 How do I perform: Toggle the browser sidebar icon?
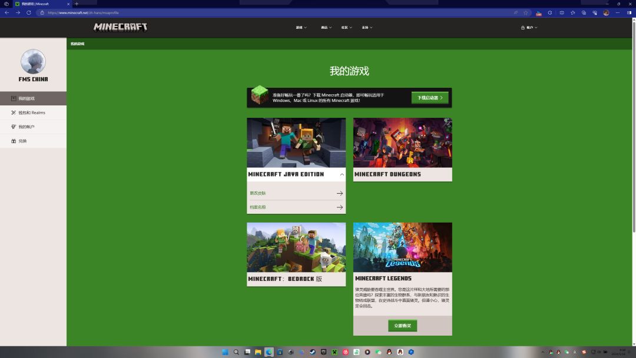(x=629, y=12)
